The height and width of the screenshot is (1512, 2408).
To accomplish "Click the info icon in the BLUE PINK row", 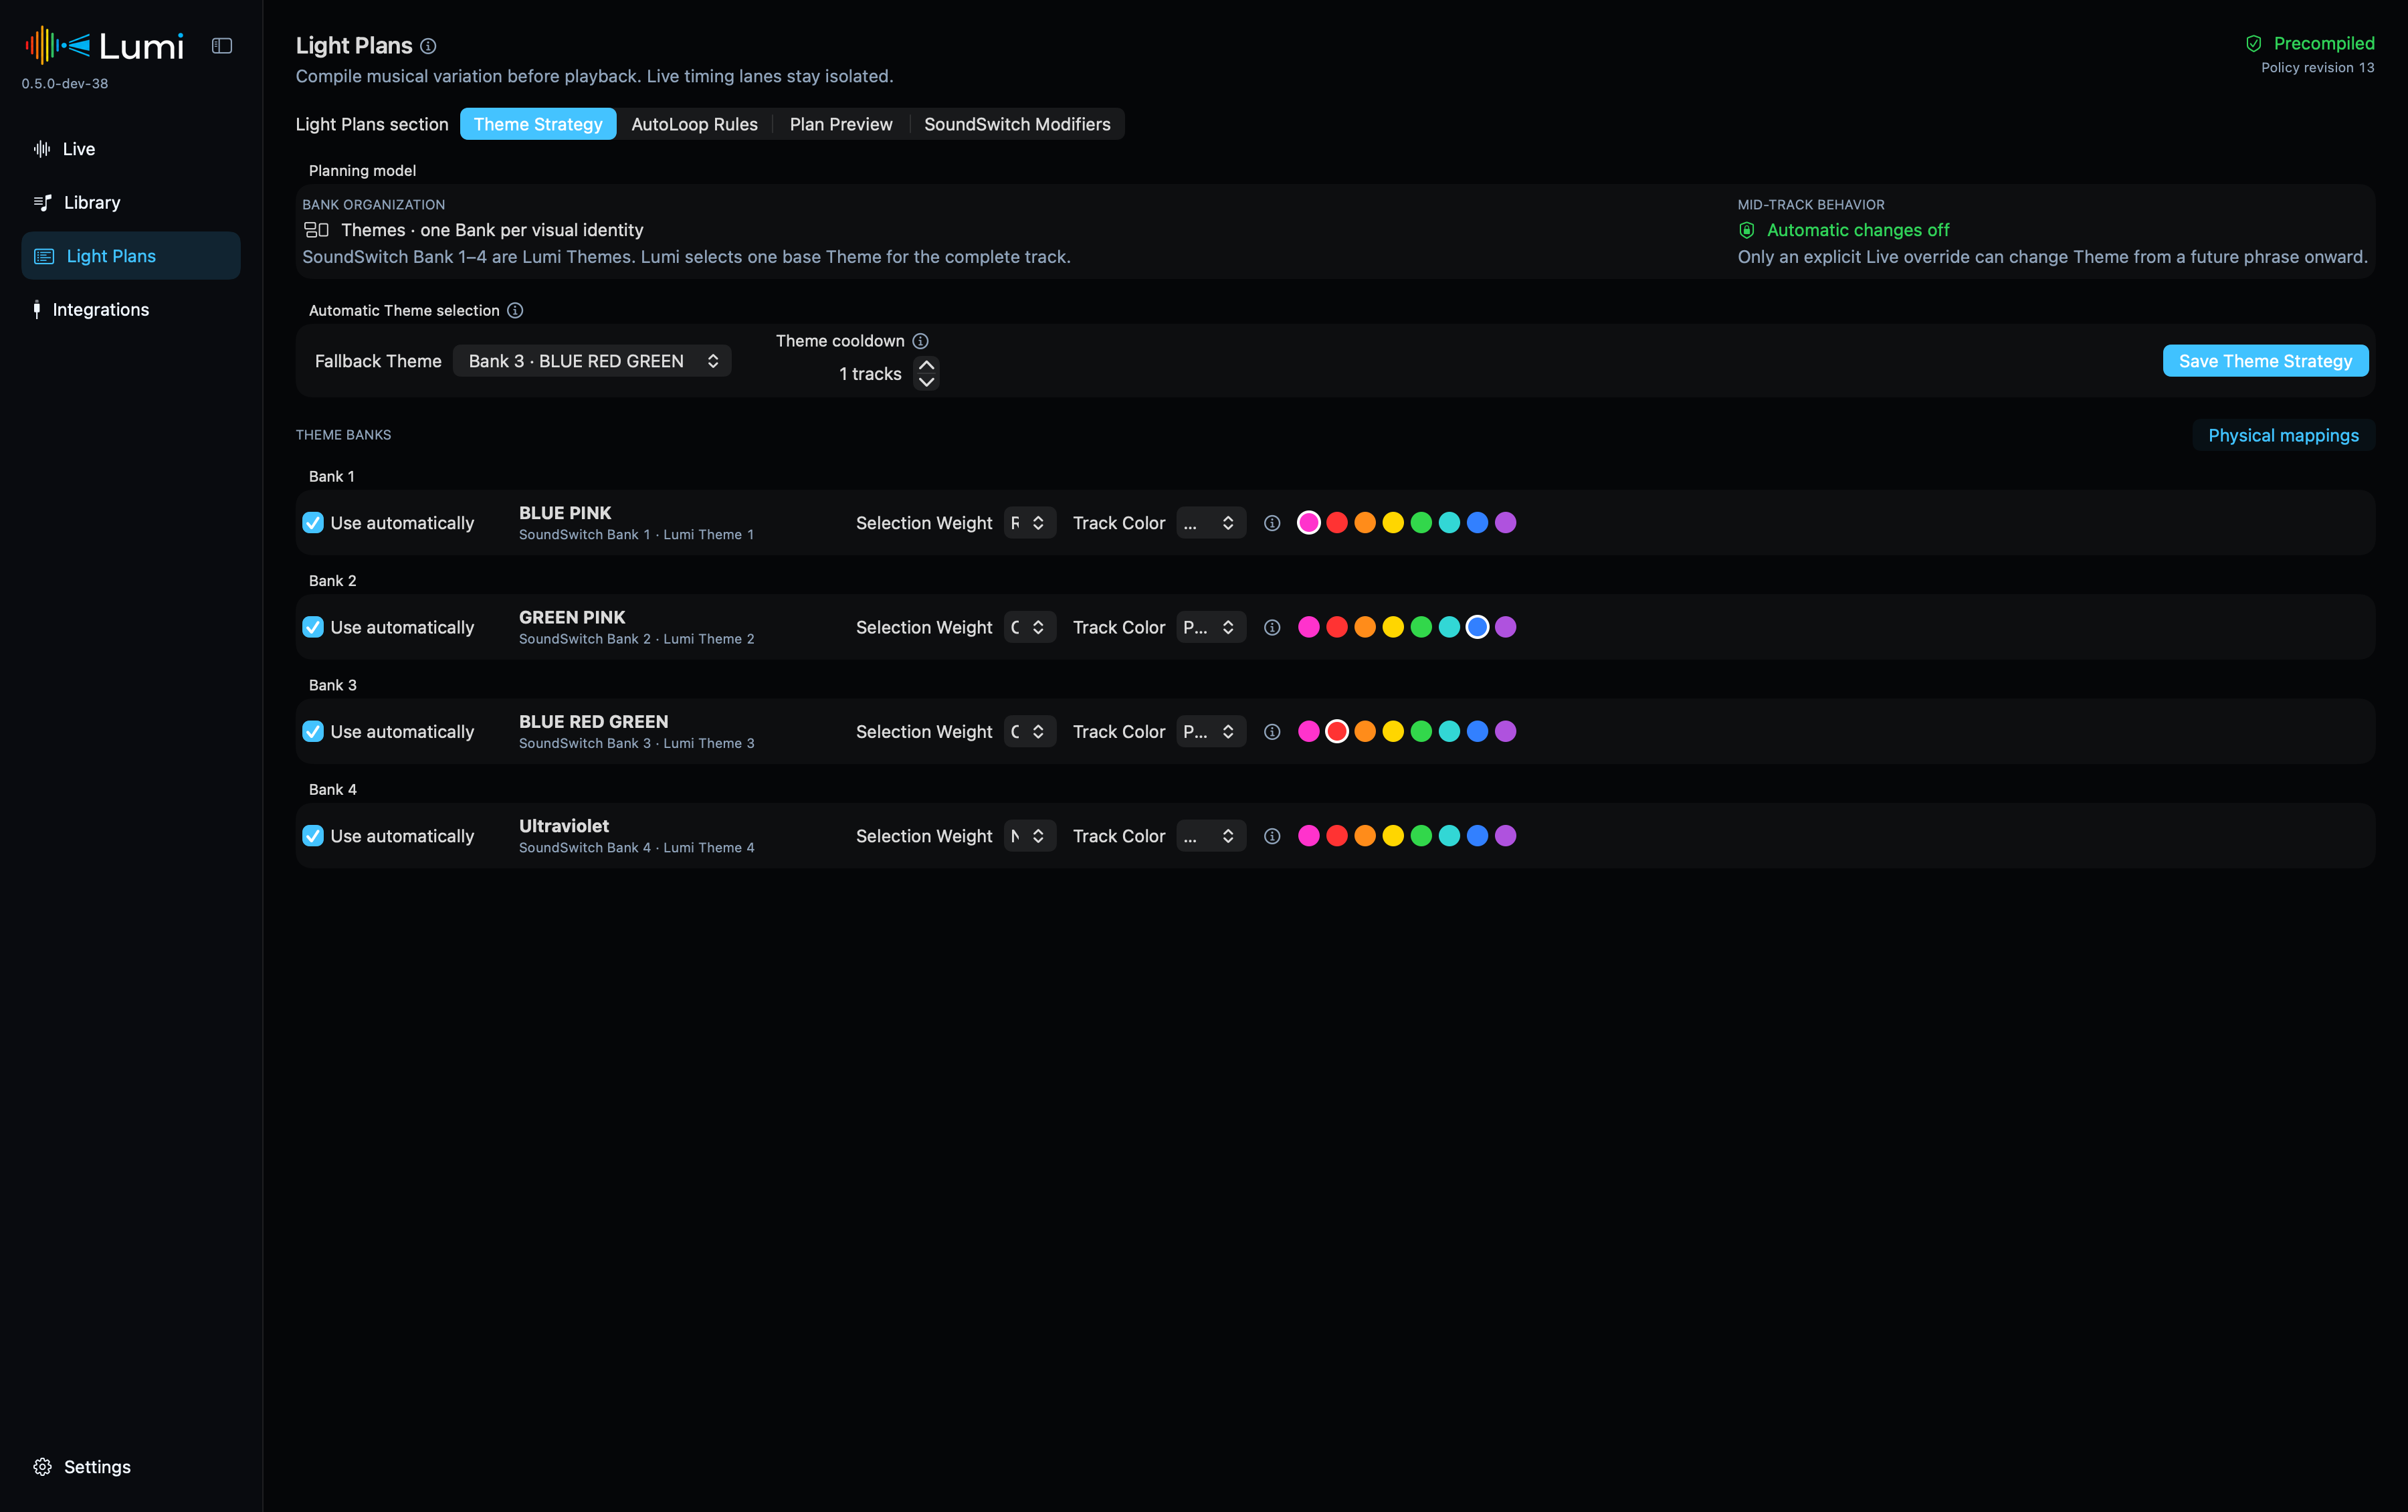I will [x=1272, y=523].
